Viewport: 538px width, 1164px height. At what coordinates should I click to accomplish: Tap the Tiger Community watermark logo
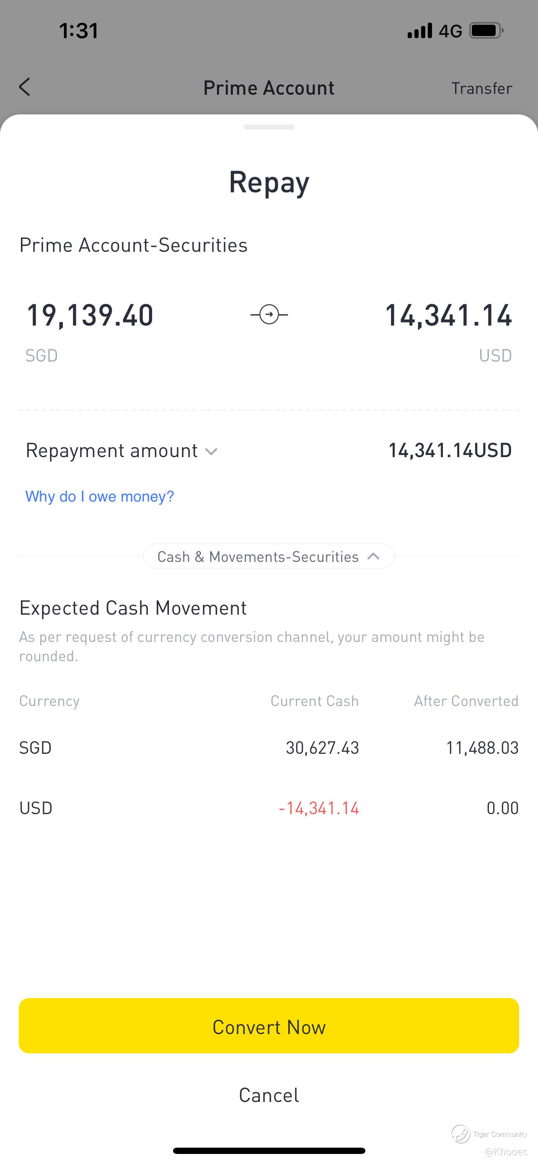pos(461,1134)
